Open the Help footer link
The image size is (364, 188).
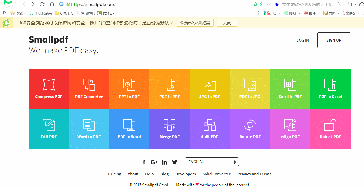[149, 174]
